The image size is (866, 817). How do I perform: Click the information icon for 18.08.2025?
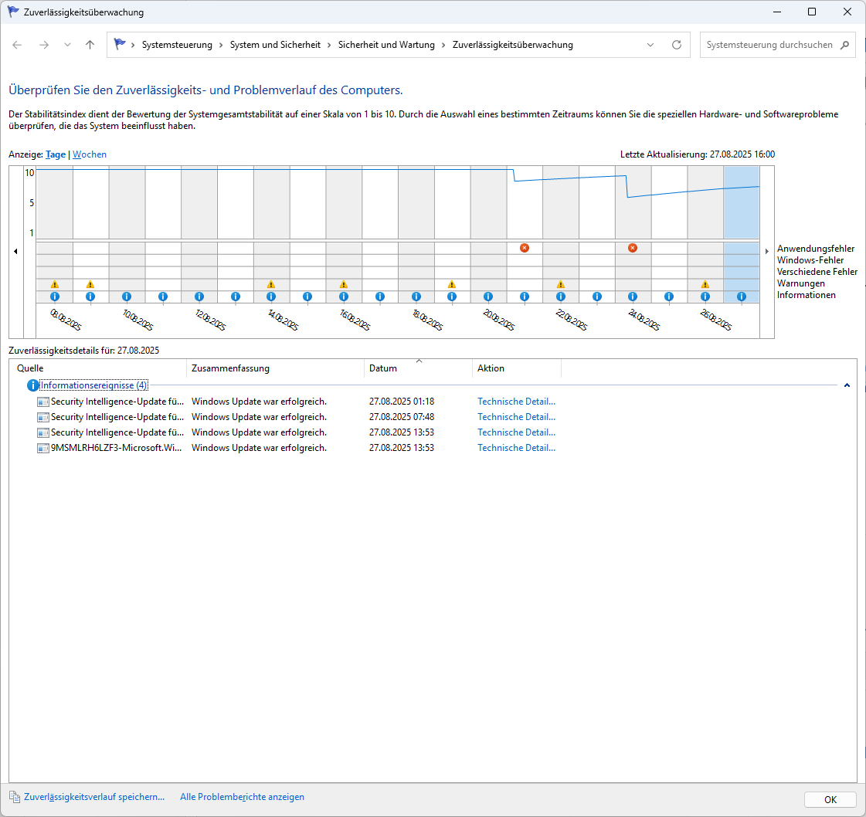coord(416,297)
